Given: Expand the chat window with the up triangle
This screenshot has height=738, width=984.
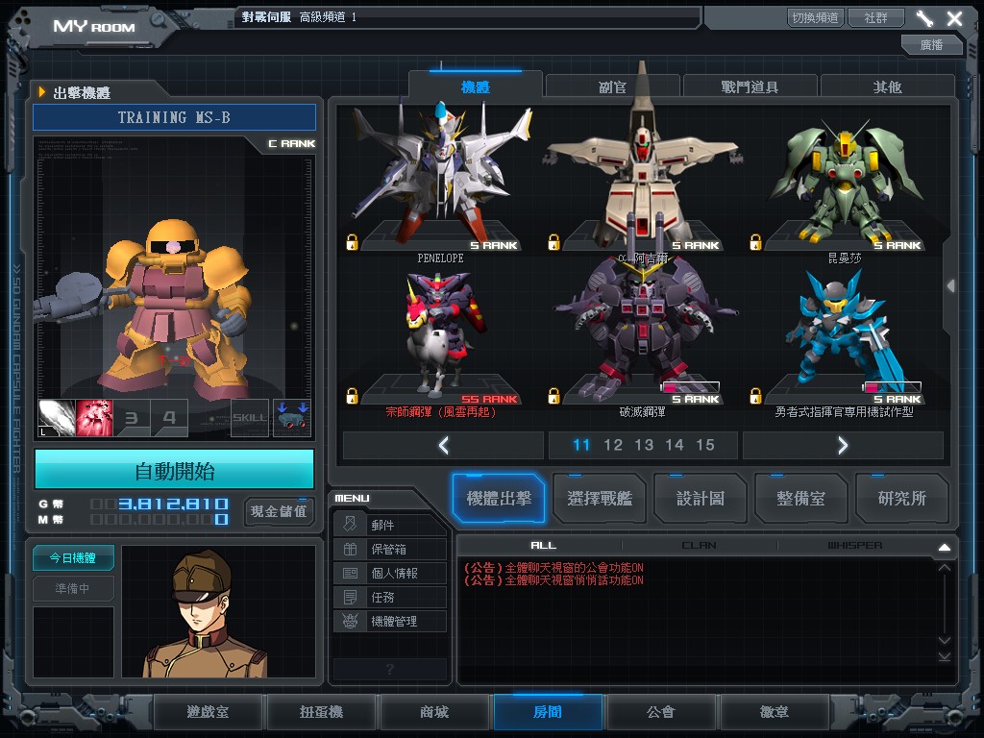Looking at the screenshot, I should [945, 547].
